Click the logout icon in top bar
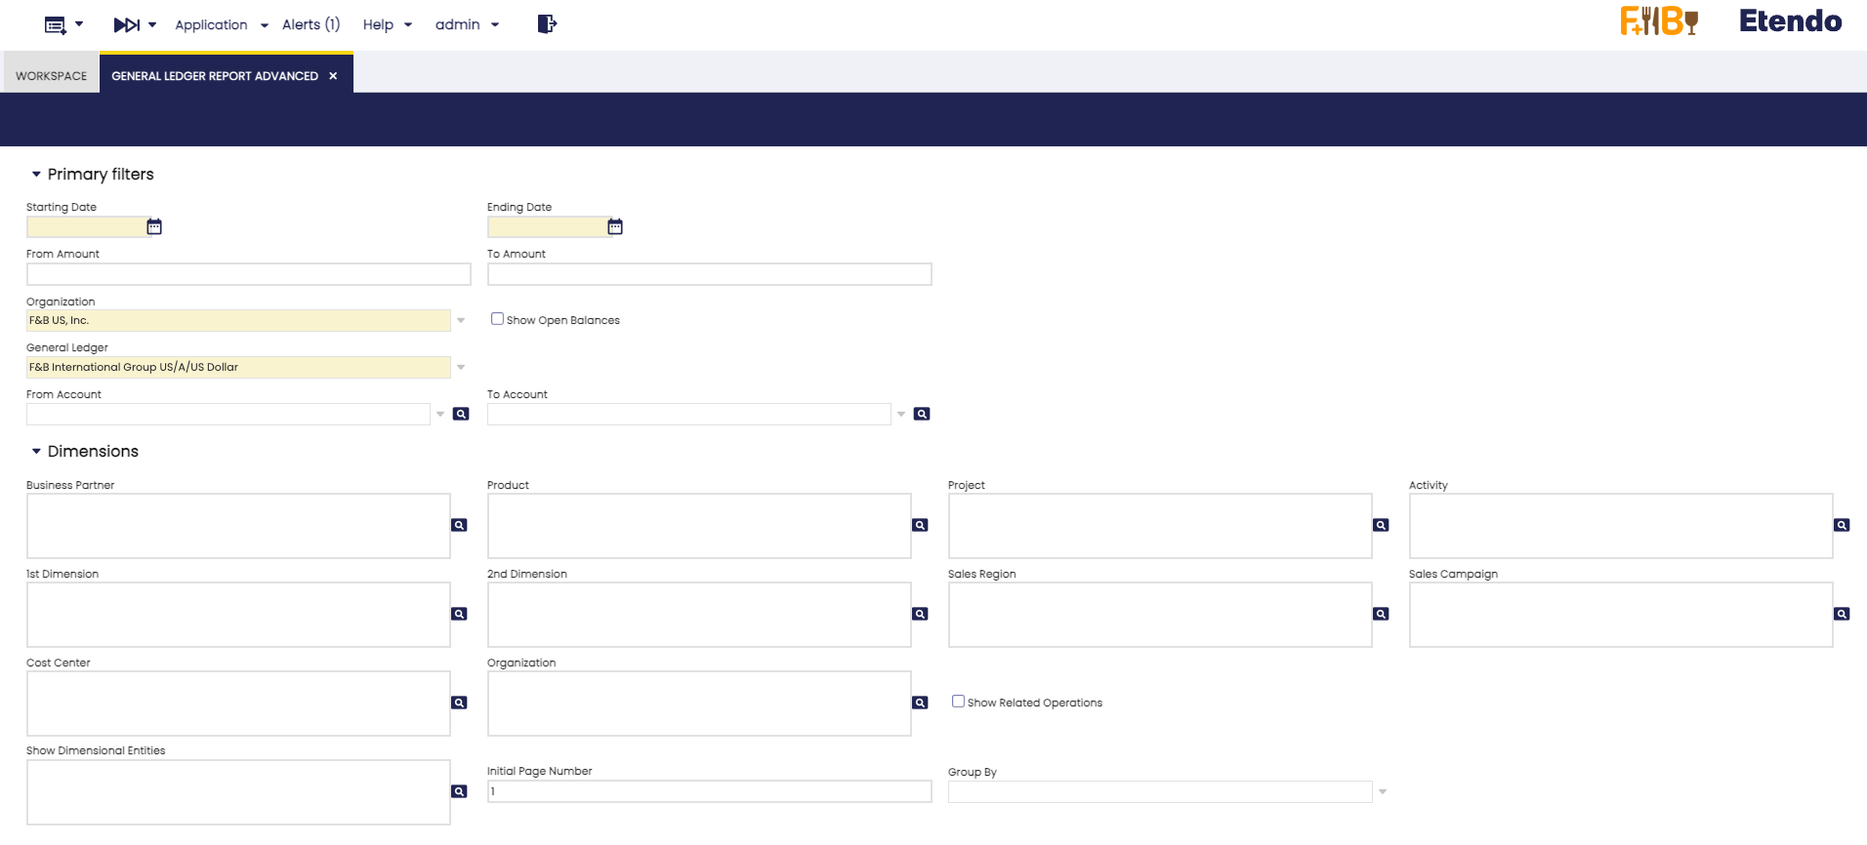This screenshot has width=1867, height=845. pyautogui.click(x=547, y=24)
